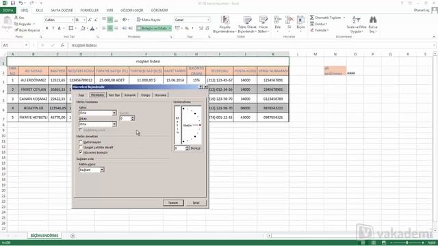Enable Metni kaydır checkbox
438x246 pixels.
click(x=81, y=142)
